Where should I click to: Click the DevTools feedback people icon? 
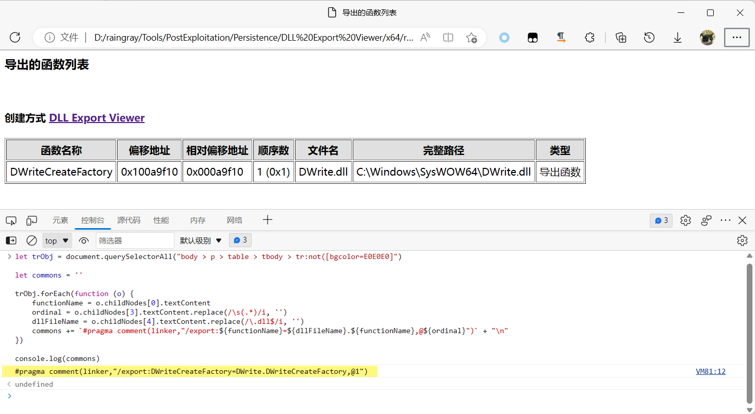707,220
